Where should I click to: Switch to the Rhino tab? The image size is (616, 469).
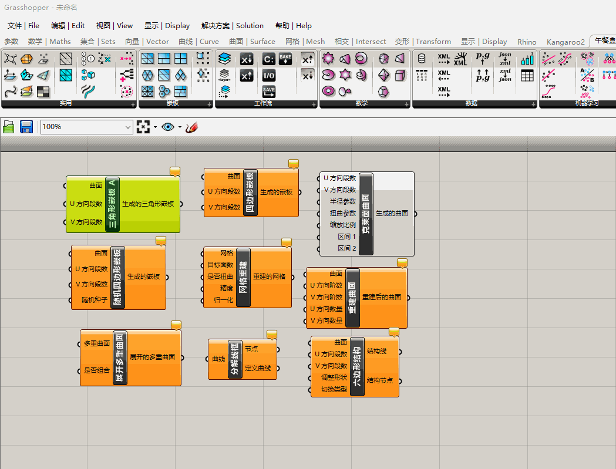coord(527,42)
